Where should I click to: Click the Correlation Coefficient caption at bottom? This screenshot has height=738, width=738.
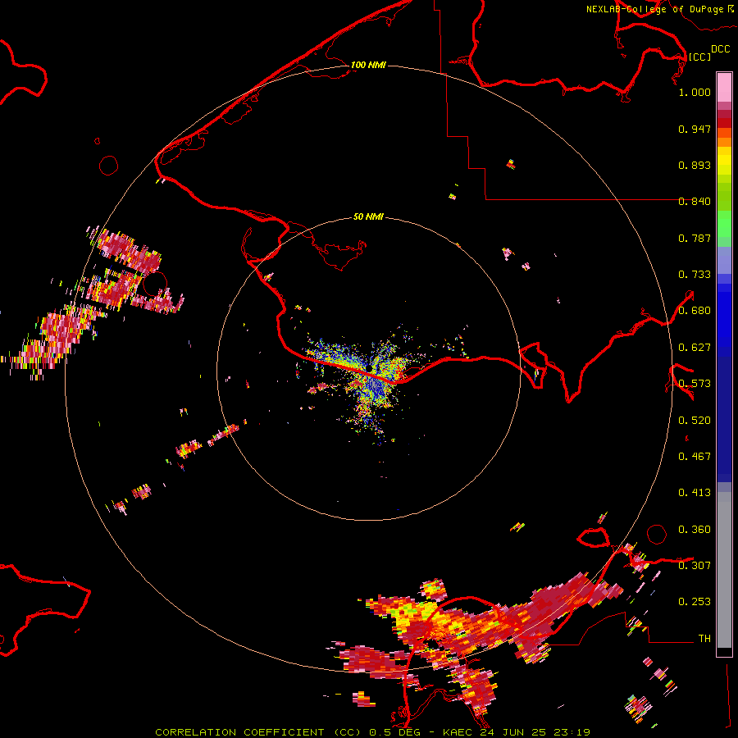point(372,732)
